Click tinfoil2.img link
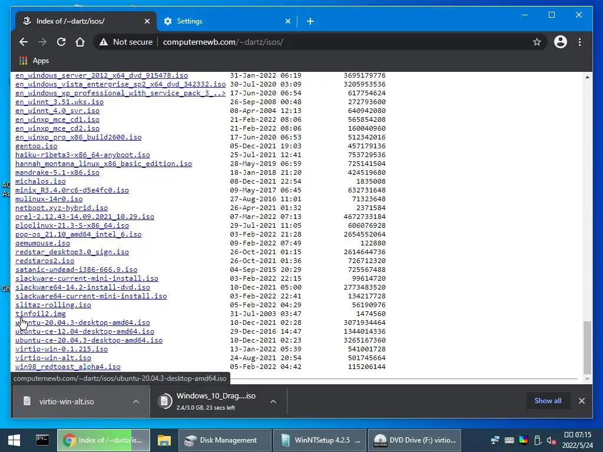603x452 pixels. [x=41, y=314]
